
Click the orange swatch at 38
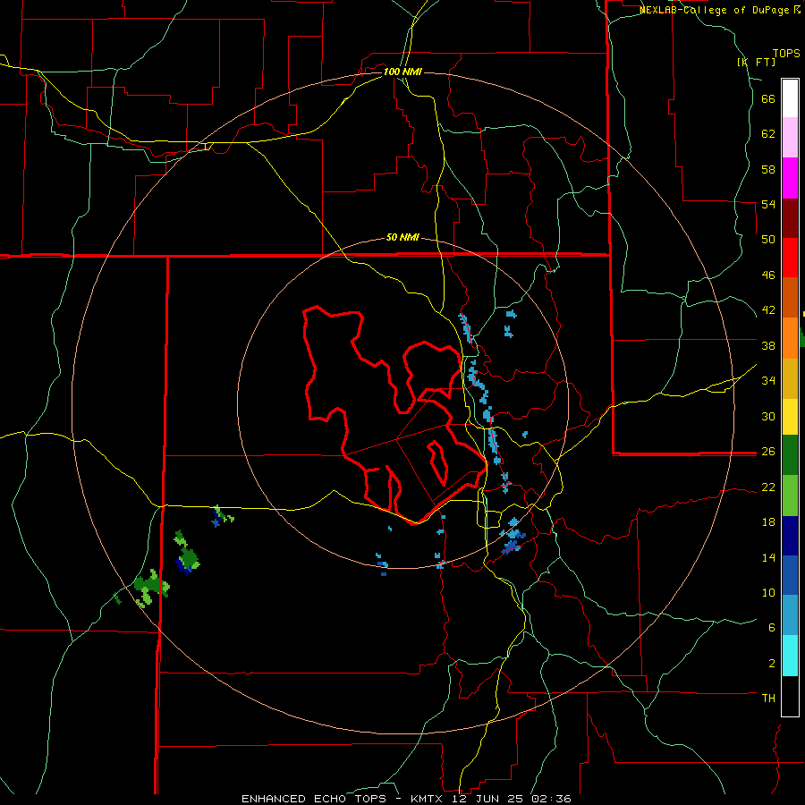pos(790,338)
